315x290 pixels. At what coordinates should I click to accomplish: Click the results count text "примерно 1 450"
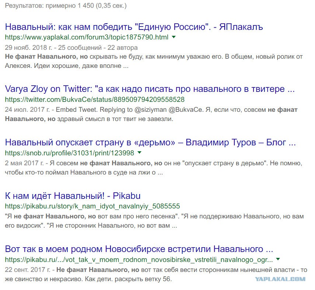point(70,6)
